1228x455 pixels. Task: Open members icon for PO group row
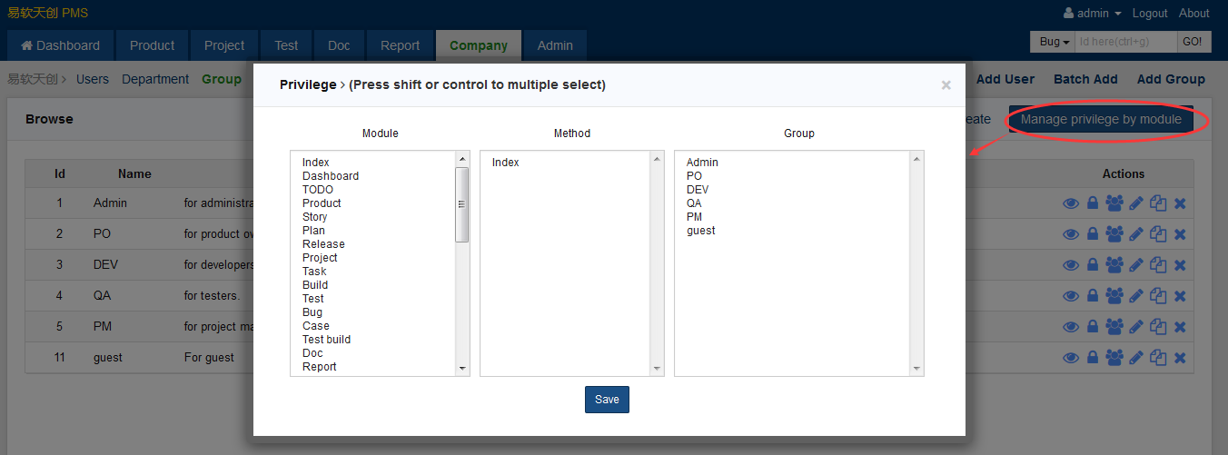coord(1114,234)
